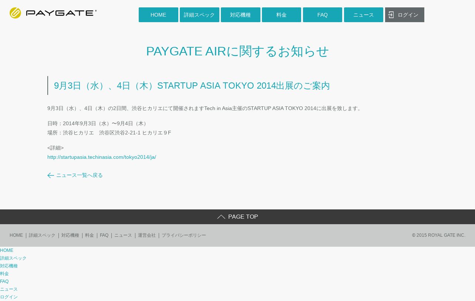Screen dimensions: 475x301
Task: Click the © 2015 ROYAL GATE INC. text
Action: click(439, 235)
